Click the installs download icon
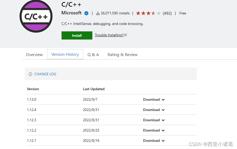This screenshot has height=149, width=237. point(98,13)
